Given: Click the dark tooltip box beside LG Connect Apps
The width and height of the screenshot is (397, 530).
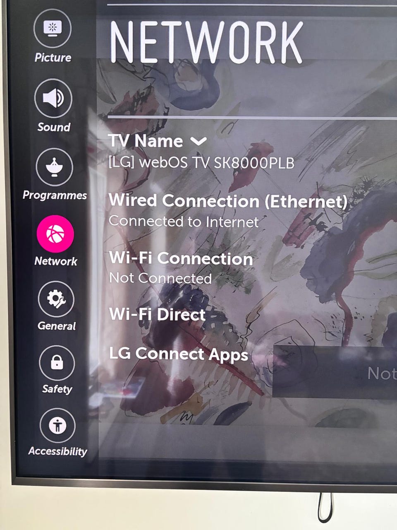Looking at the screenshot, I should click(x=335, y=372).
